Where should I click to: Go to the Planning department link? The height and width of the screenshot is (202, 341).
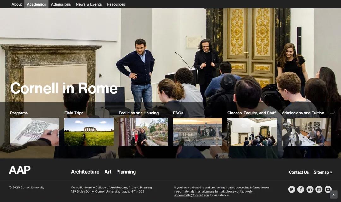pyautogui.click(x=126, y=172)
